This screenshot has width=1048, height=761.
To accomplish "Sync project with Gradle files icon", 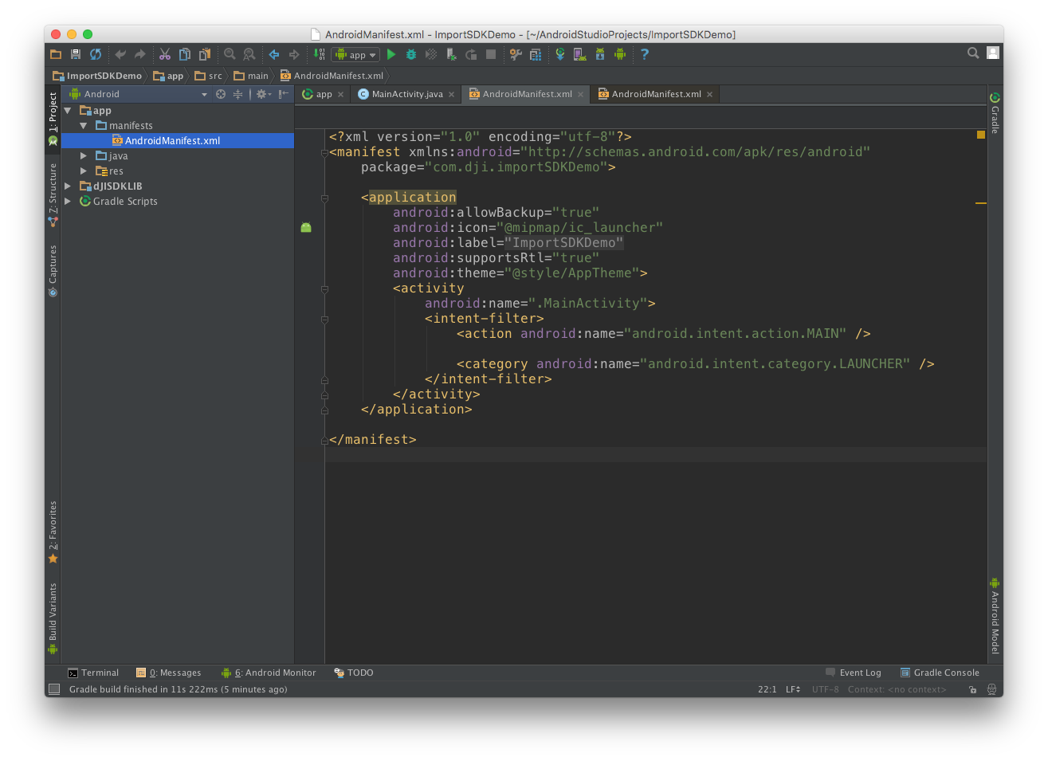I will 560,54.
